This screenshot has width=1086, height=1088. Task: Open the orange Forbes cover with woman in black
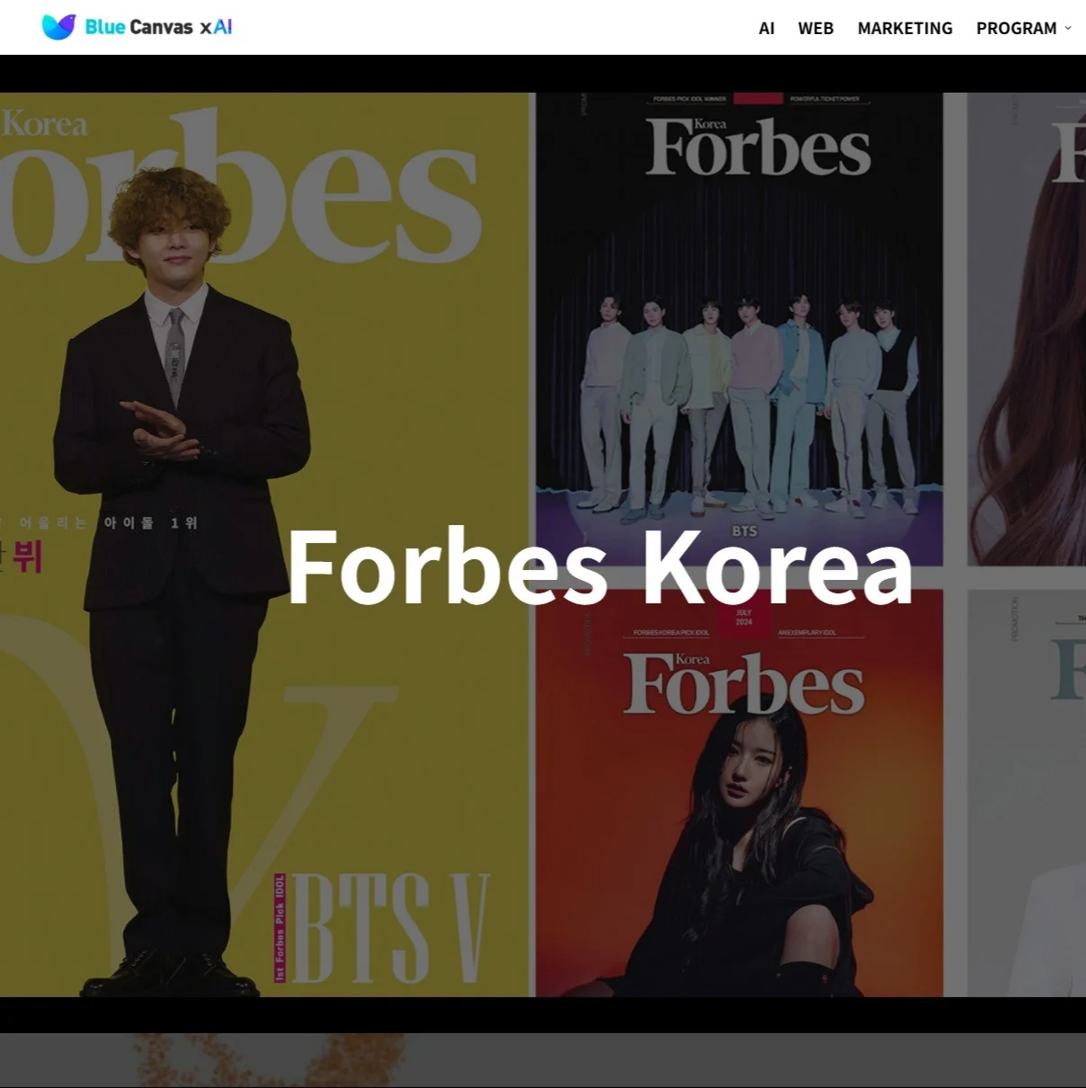[x=739, y=792]
